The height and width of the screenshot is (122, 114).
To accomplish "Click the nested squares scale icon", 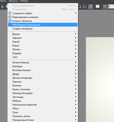I will (85, 6).
